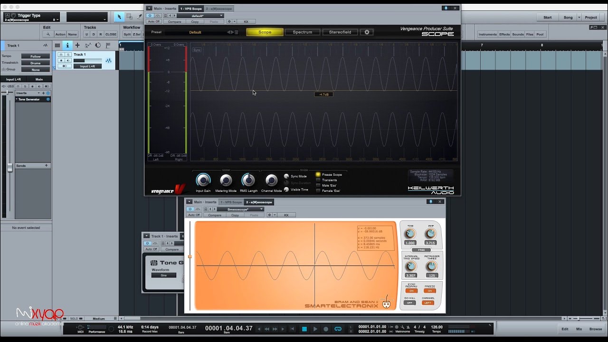The width and height of the screenshot is (608, 342).
Task: Open the Group None dropdown
Action: click(36, 69)
